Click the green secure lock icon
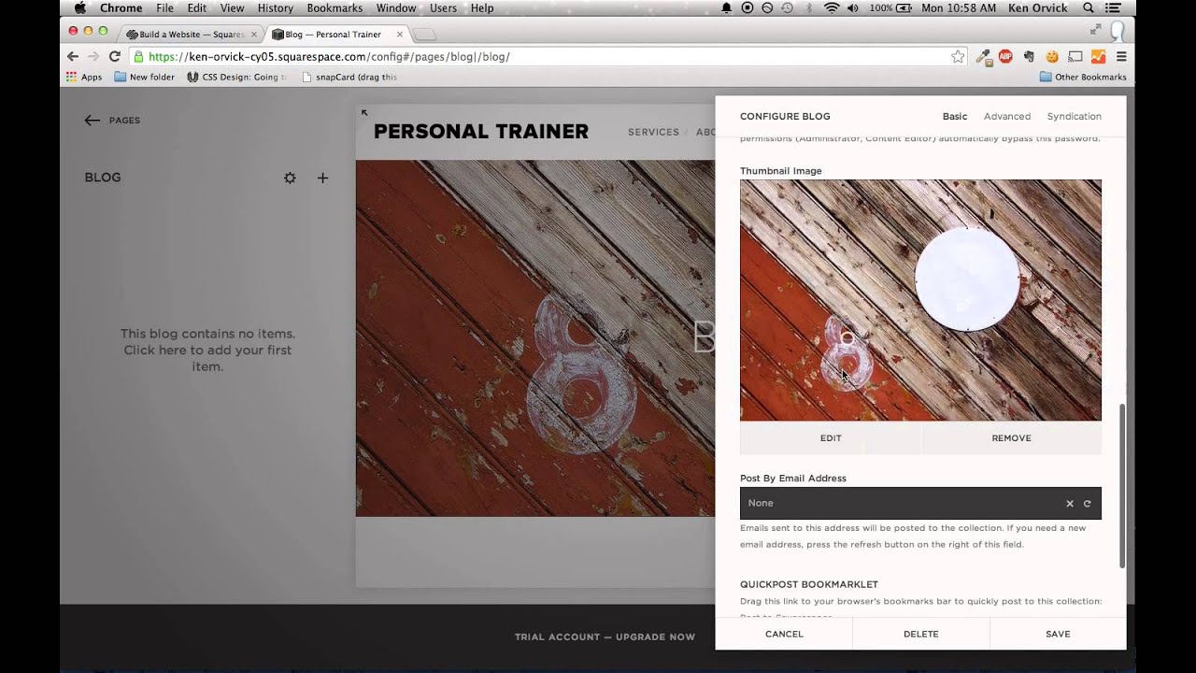Viewport: 1196px width, 673px height. [139, 56]
